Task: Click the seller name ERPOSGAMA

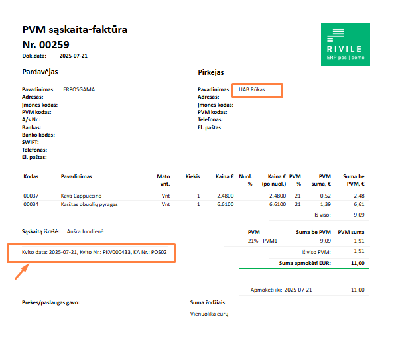Action: [x=79, y=89]
